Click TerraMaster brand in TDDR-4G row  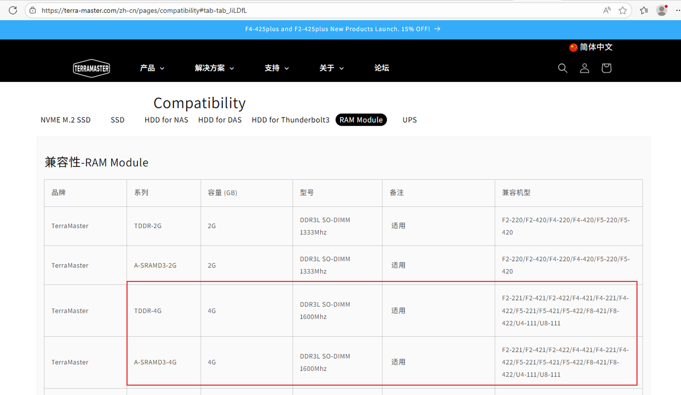click(x=70, y=310)
